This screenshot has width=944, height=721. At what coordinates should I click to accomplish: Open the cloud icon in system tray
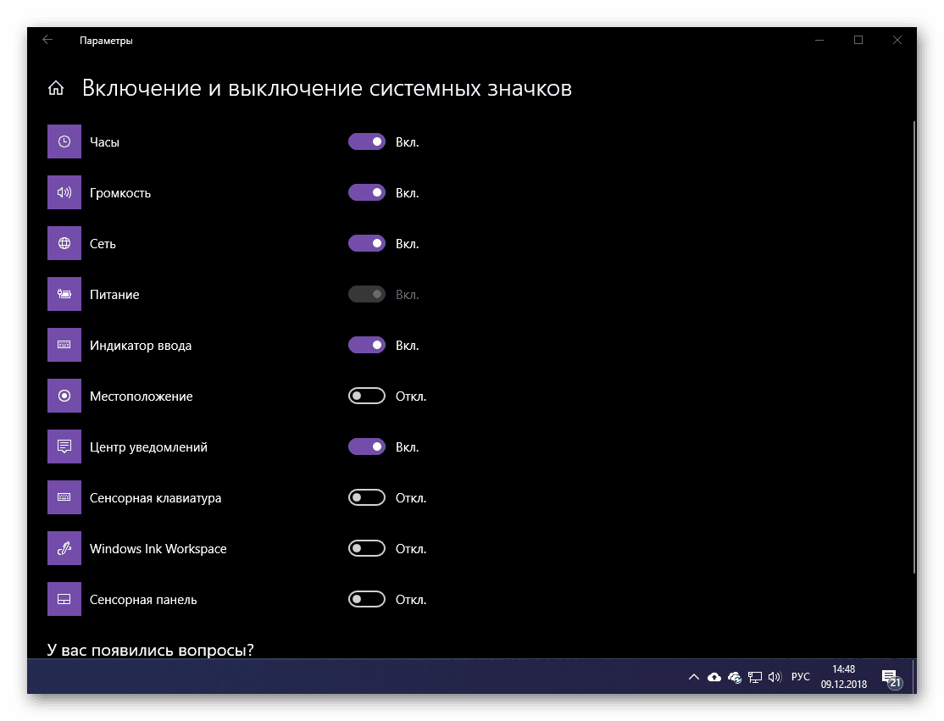tap(714, 677)
